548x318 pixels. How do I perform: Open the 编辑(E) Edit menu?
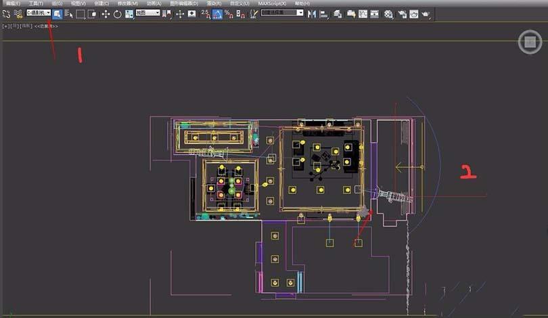click(13, 3)
